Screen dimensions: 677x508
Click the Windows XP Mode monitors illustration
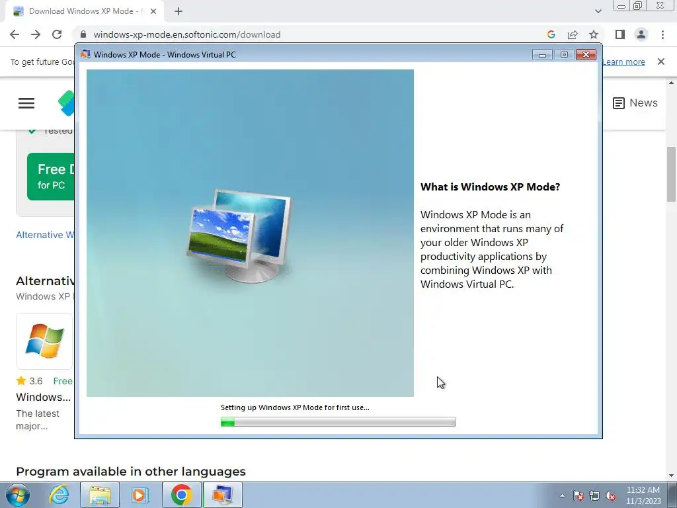tap(240, 235)
